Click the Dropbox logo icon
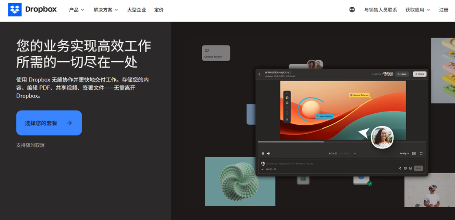This screenshot has width=455, height=220. (15, 9)
